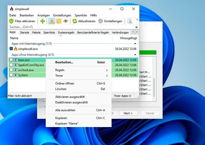Click the green Aktualisieren refresh icon

(x=75, y=21)
